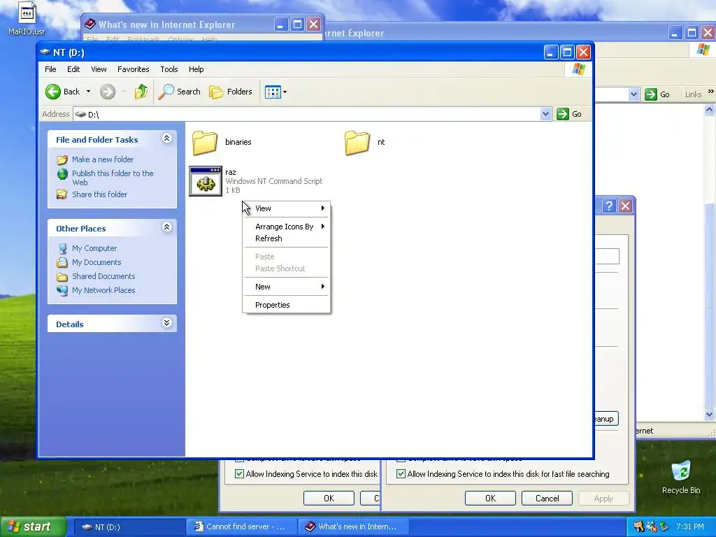Image resolution: width=716 pixels, height=537 pixels.
Task: Choose Refresh from context menu
Action: (286, 238)
